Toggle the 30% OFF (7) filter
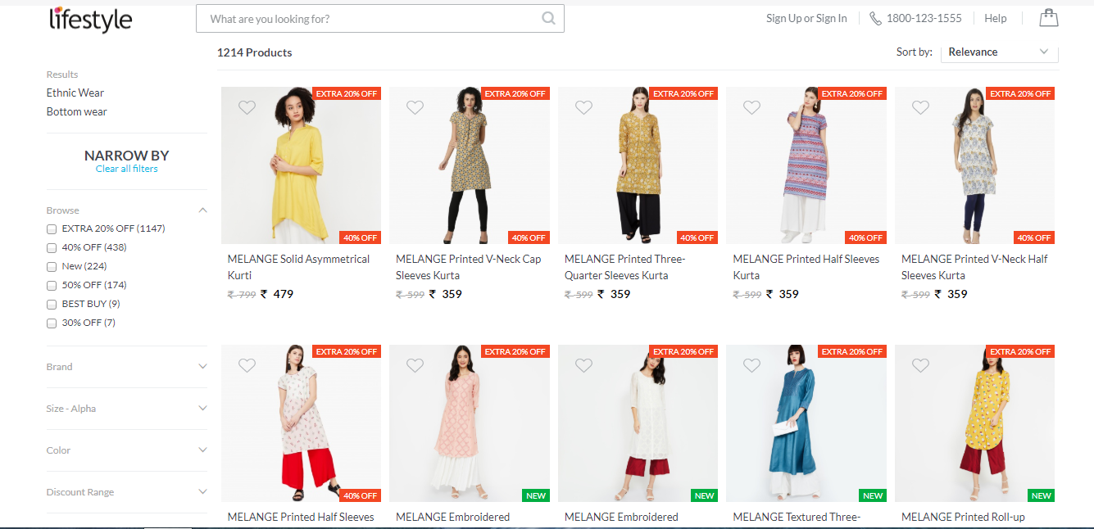 (x=52, y=323)
